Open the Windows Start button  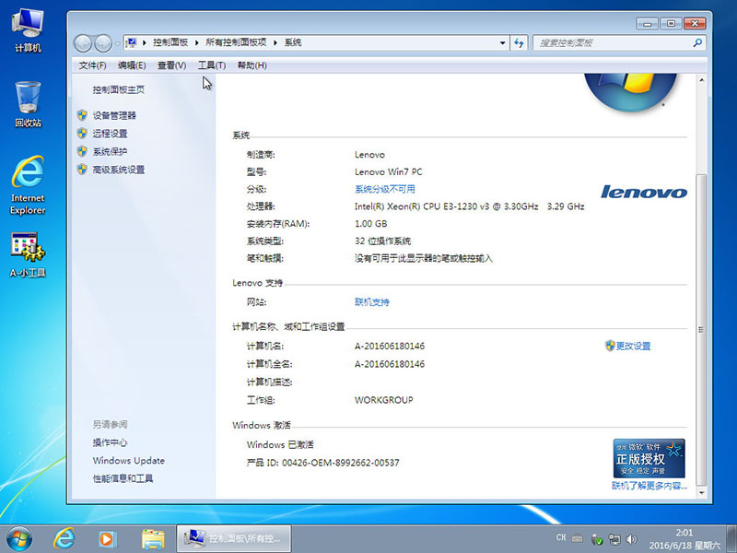(19, 539)
